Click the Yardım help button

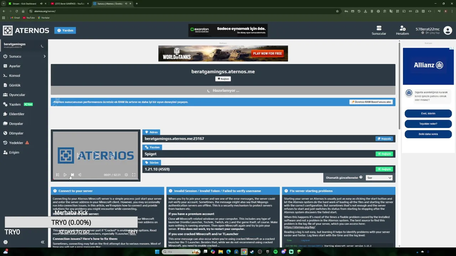pyautogui.click(x=65, y=30)
